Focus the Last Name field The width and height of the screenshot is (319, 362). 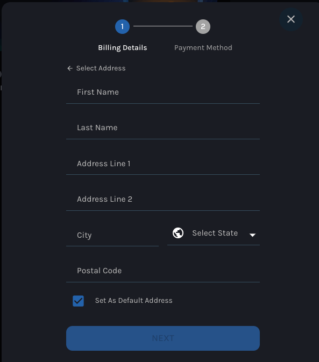point(163,128)
